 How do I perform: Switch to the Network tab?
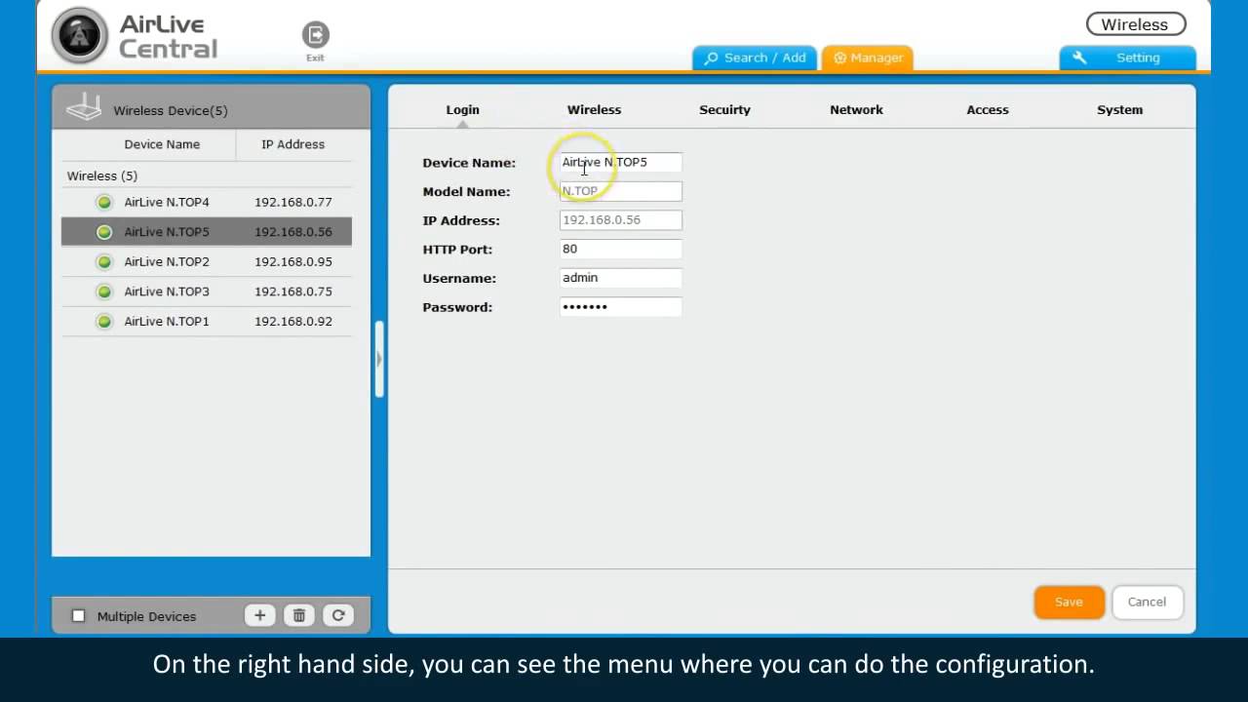857,110
